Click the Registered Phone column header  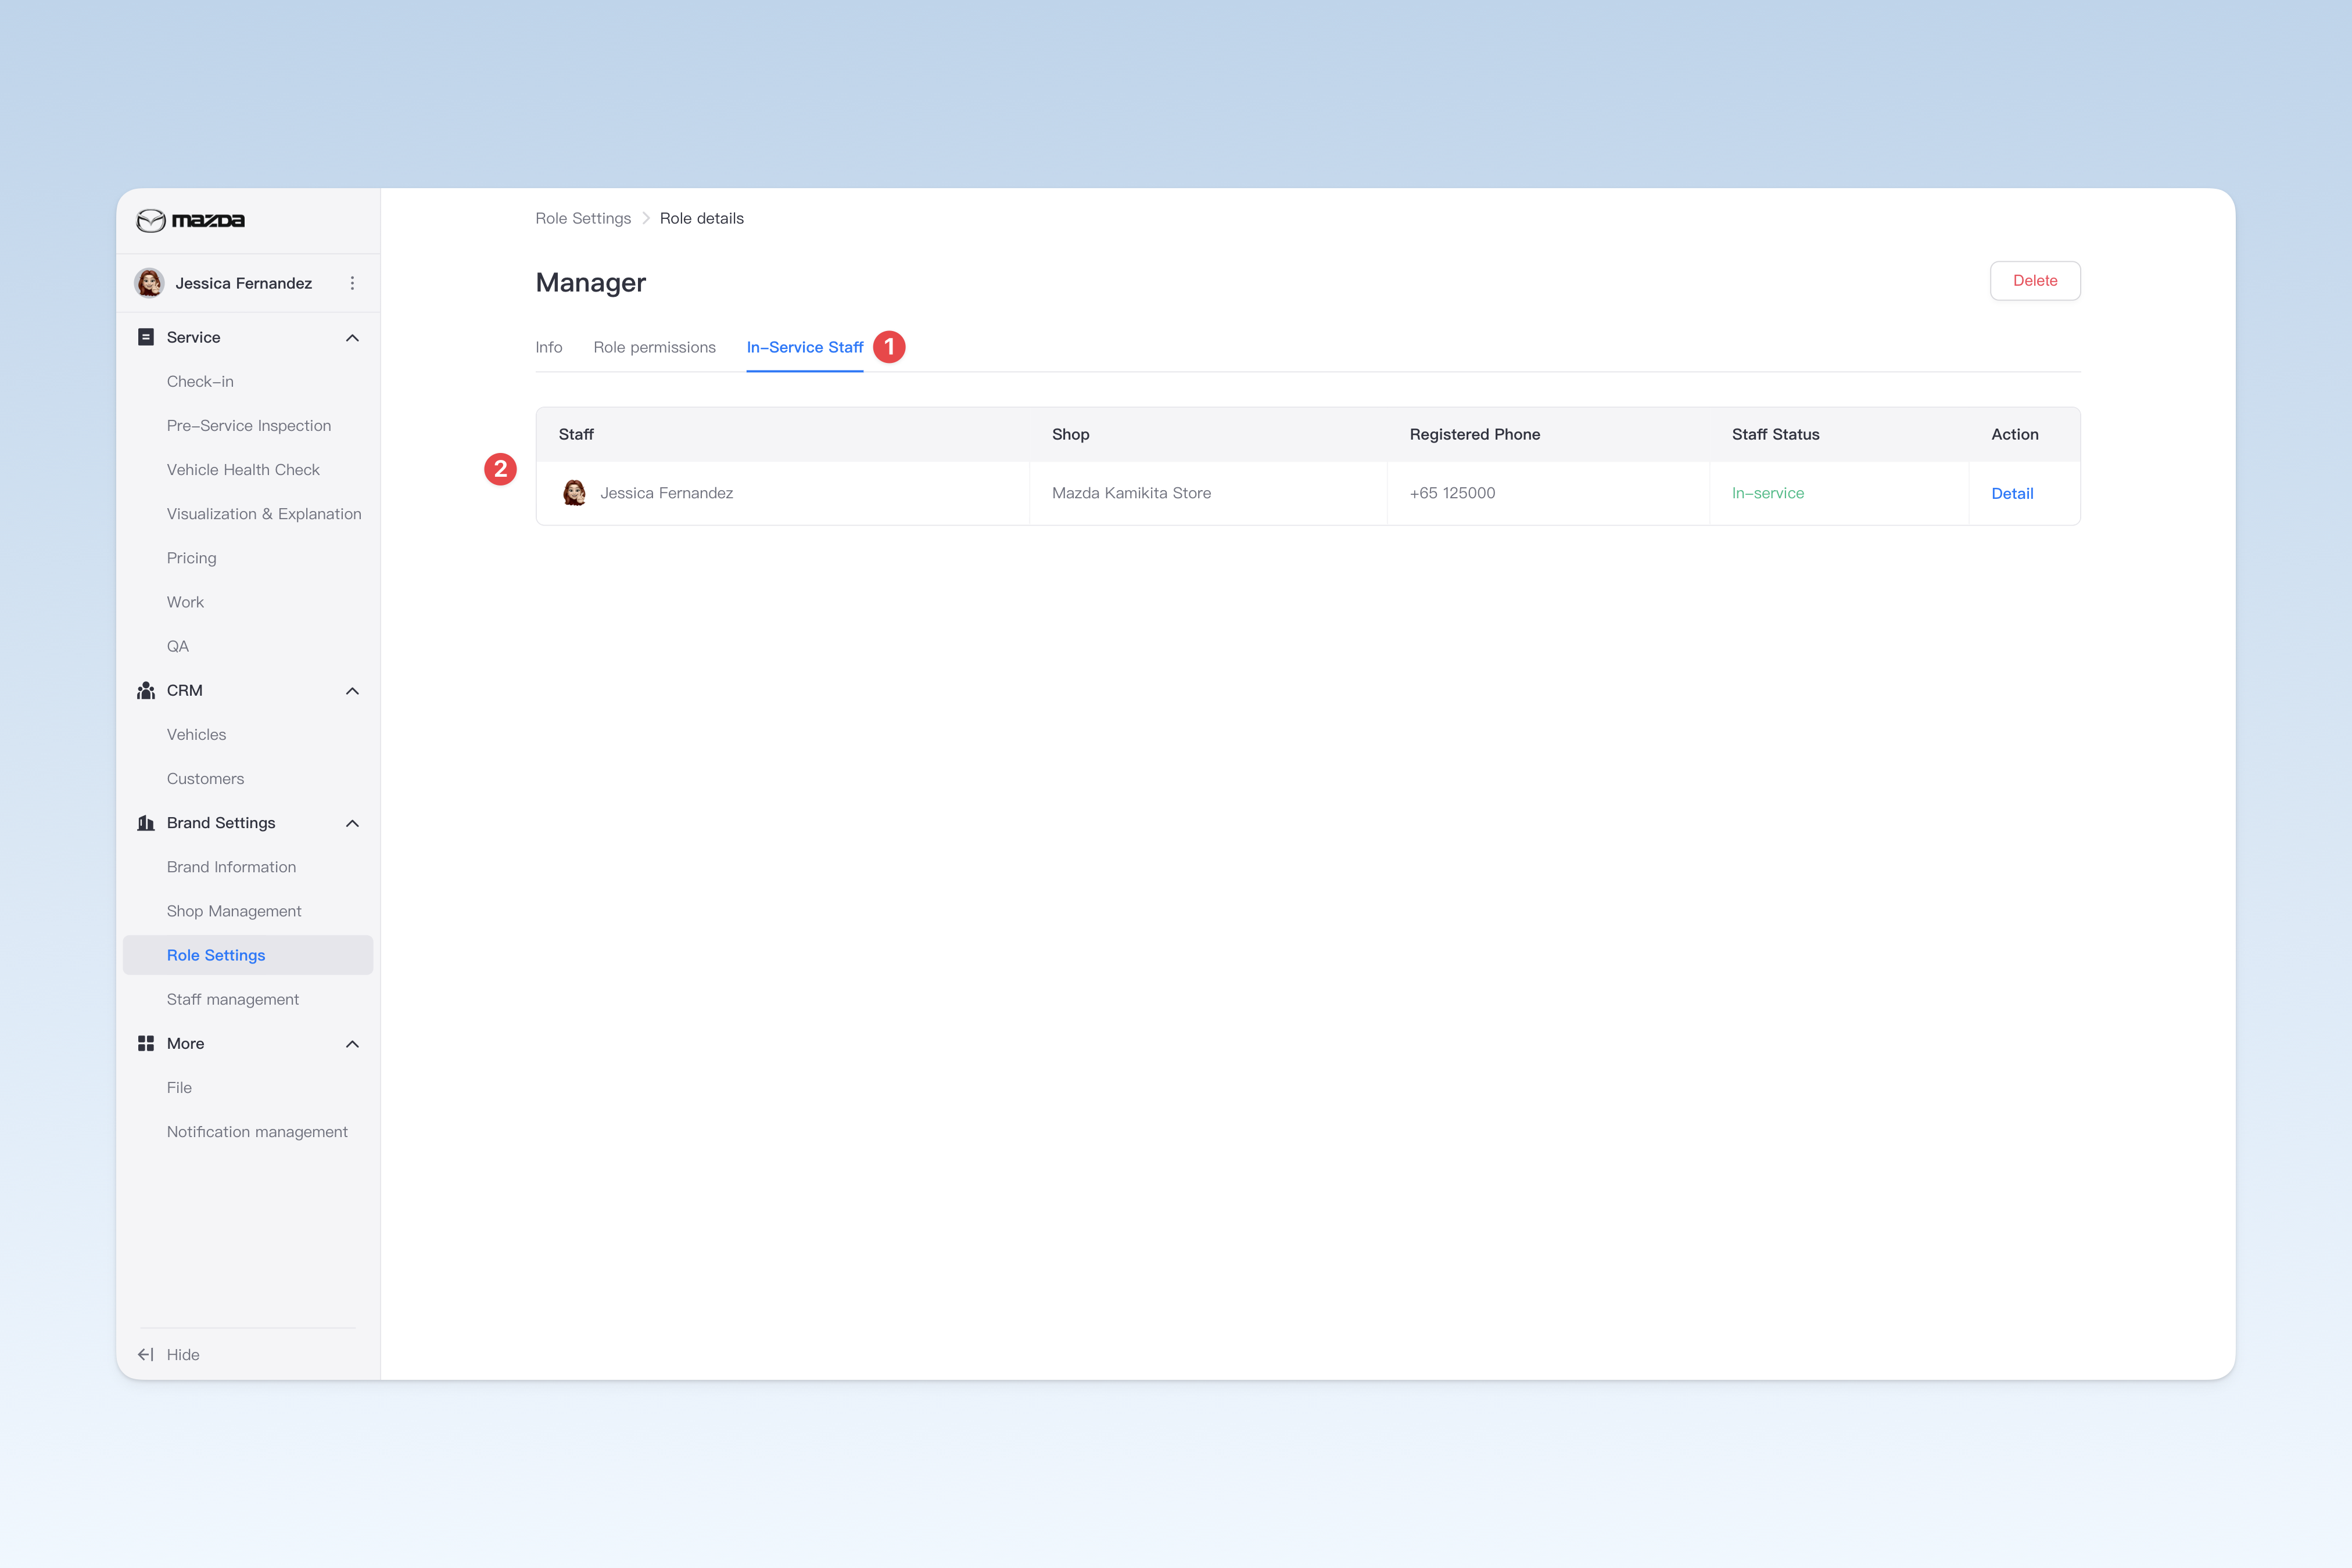[x=1475, y=434]
